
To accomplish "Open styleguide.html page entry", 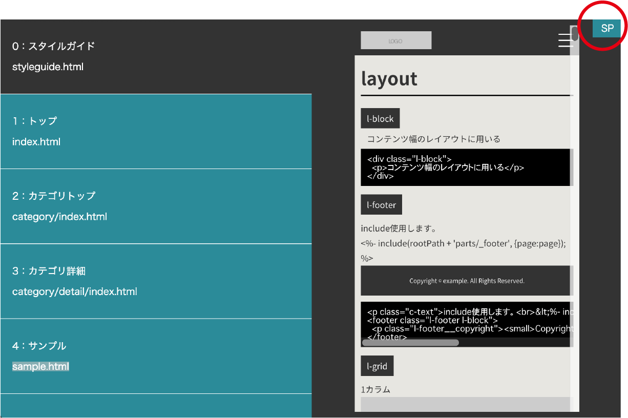I will coord(156,56).
